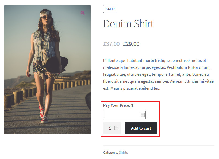Click the SALE! badge

[110, 9]
